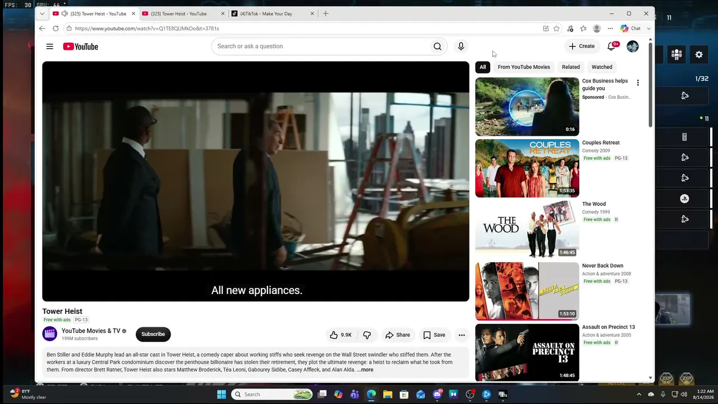Open the tab search dropdown
This screenshot has width=718, height=404.
[42, 13]
